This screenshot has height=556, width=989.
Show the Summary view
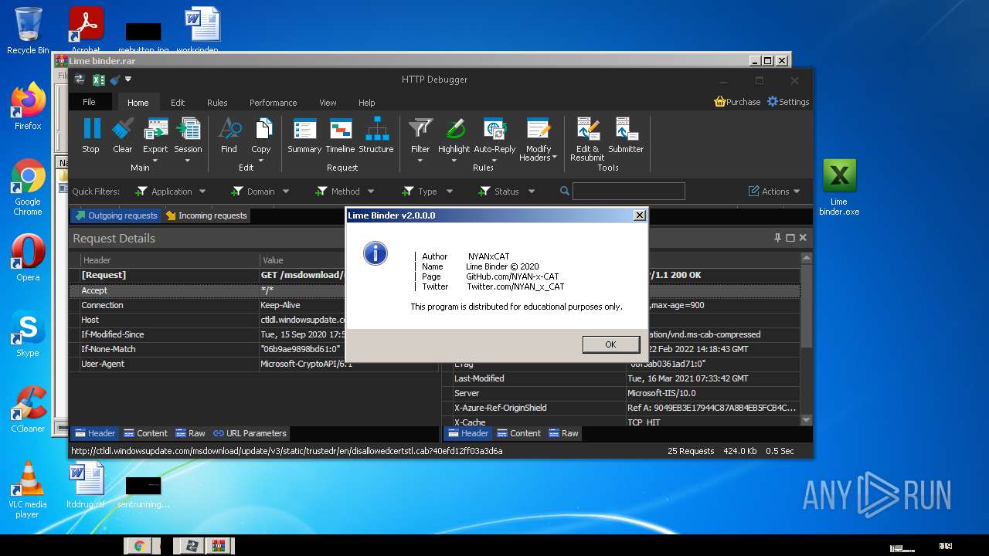click(304, 136)
